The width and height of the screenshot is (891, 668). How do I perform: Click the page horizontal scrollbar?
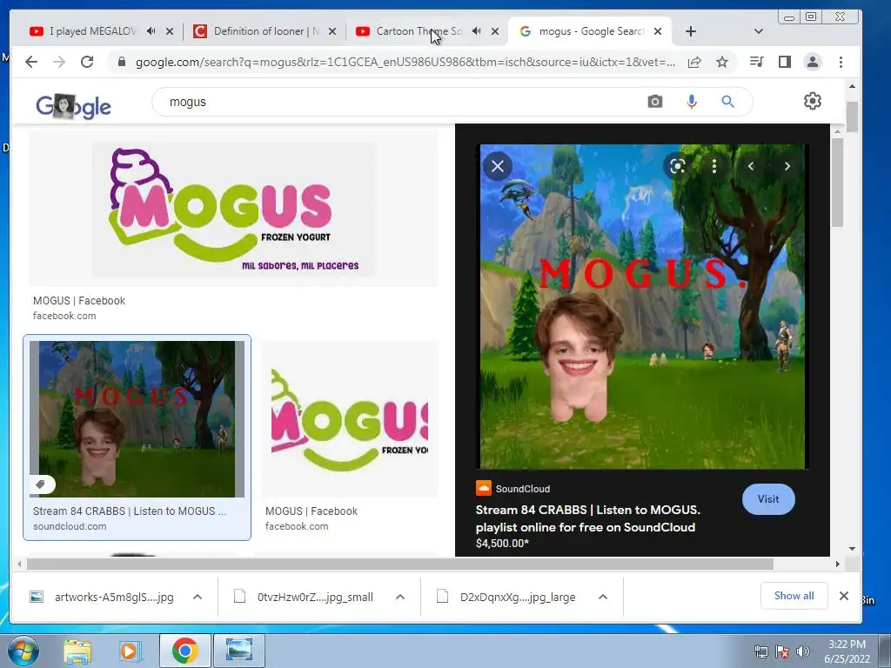[x=400, y=564]
